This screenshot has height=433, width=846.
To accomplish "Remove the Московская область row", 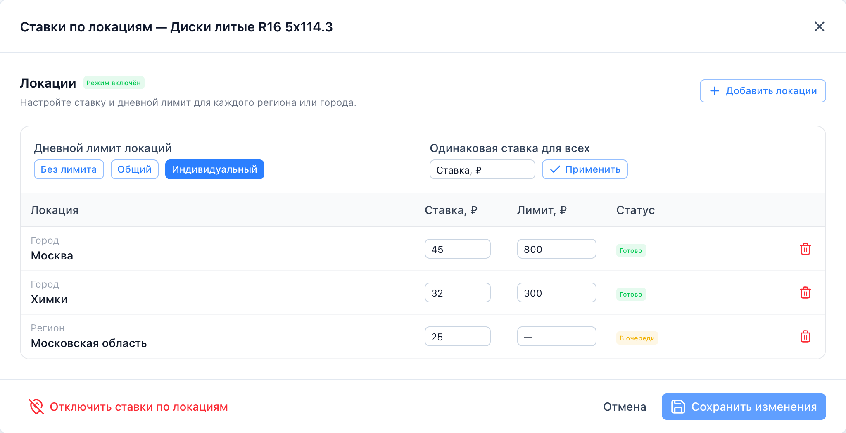I will point(805,336).
